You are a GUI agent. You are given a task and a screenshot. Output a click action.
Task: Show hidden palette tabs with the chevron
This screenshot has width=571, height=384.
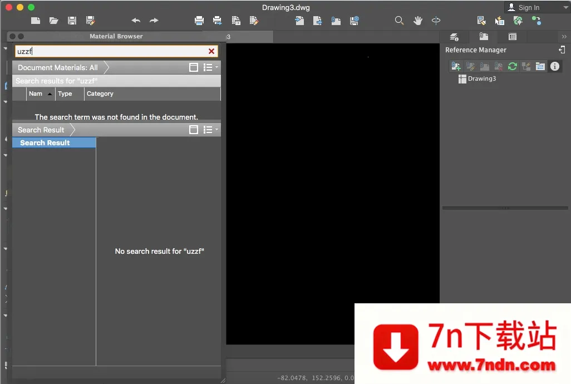pos(563,36)
